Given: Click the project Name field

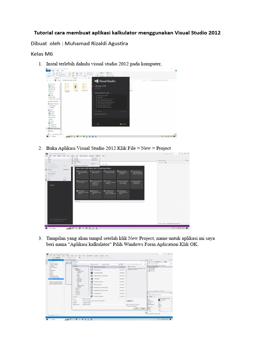Looking at the screenshot, I should click(104, 299).
